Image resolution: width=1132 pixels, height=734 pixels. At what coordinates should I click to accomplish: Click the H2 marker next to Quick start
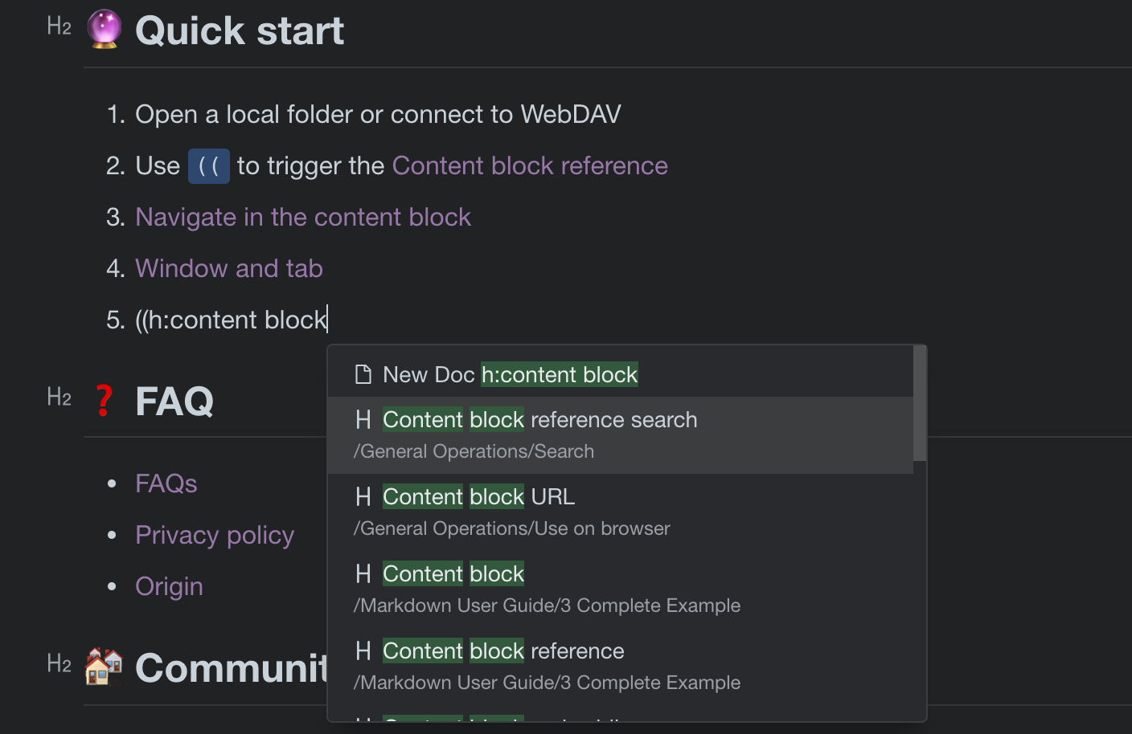(59, 27)
